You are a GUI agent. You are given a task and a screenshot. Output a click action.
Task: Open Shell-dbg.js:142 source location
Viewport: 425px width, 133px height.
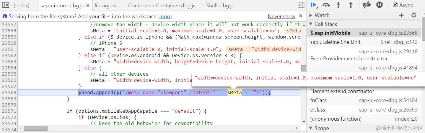click(x=399, y=42)
